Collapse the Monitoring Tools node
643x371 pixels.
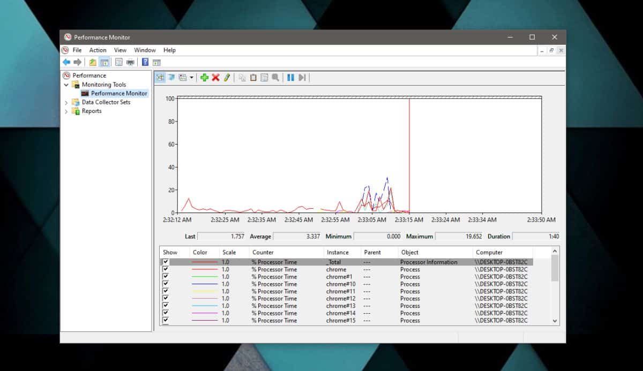[66, 85]
